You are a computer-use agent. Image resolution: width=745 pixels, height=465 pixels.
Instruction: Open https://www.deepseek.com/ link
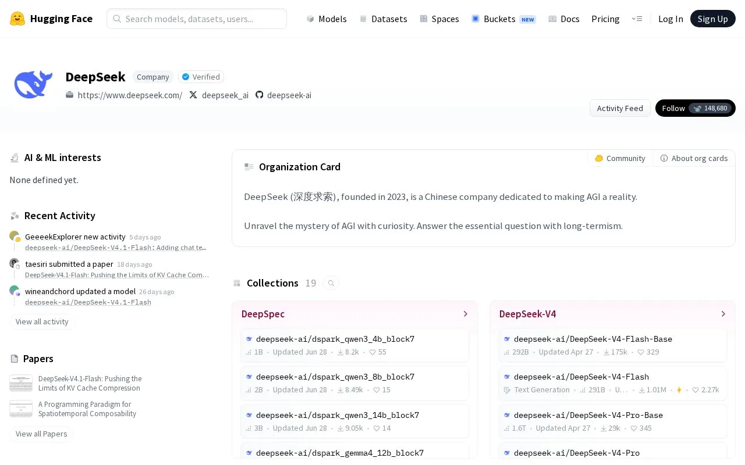[x=130, y=95]
